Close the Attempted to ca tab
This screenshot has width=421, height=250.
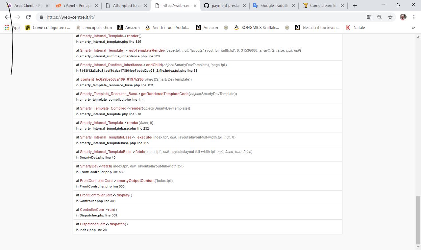[146, 6]
